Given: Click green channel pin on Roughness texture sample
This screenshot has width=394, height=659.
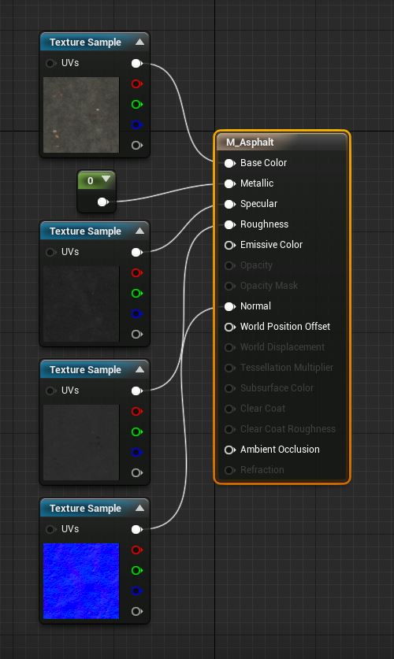Looking at the screenshot, I should pyautogui.click(x=136, y=432).
